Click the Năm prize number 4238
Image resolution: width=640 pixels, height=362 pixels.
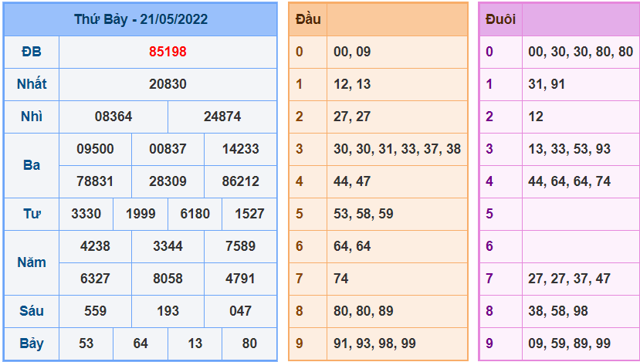coord(95,246)
